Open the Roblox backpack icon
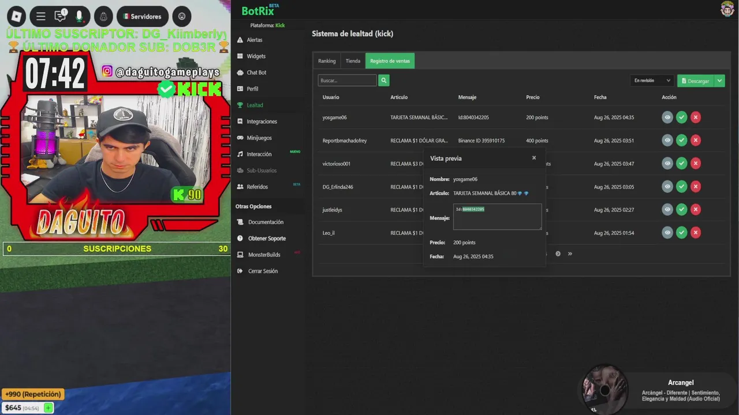 [103, 16]
